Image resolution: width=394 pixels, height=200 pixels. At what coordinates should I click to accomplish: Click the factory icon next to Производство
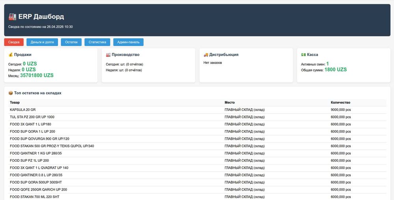pos(108,55)
